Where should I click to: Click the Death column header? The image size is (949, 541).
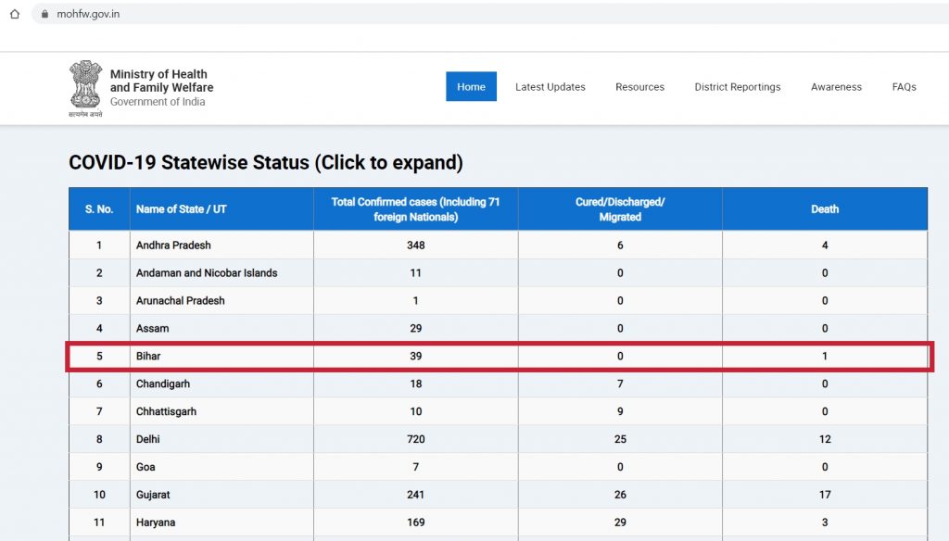pyautogui.click(x=824, y=209)
